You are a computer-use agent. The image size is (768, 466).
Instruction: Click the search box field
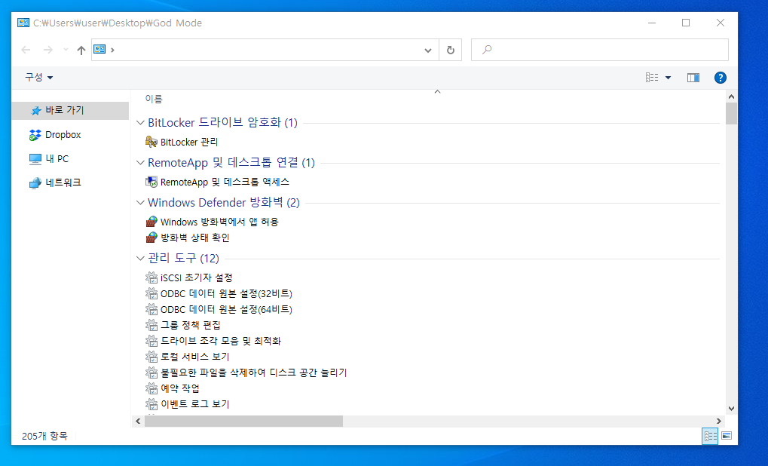[599, 50]
